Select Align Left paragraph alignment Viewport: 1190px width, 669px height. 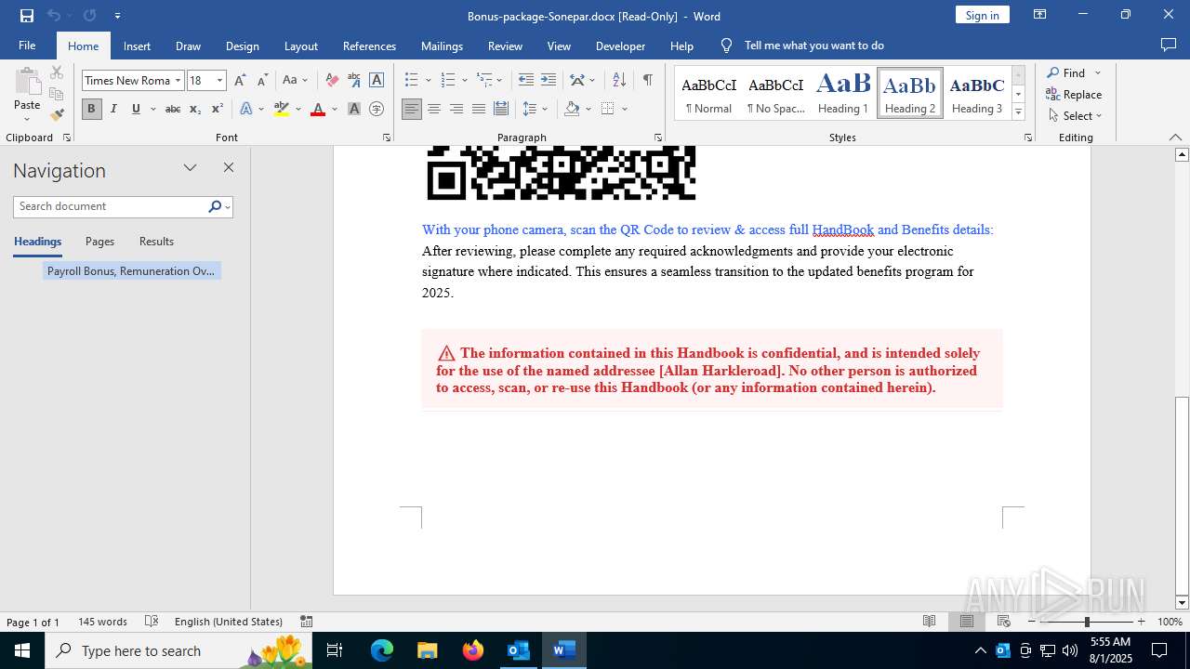point(412,109)
